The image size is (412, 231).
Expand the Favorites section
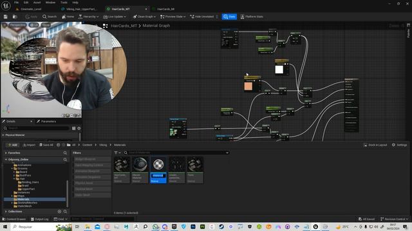(6, 153)
